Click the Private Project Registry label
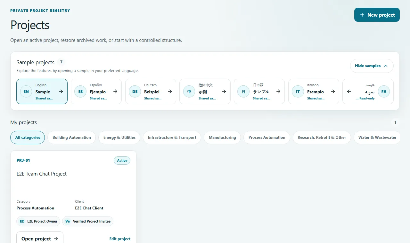Screen dimensions: 410x243 coord(40,11)
